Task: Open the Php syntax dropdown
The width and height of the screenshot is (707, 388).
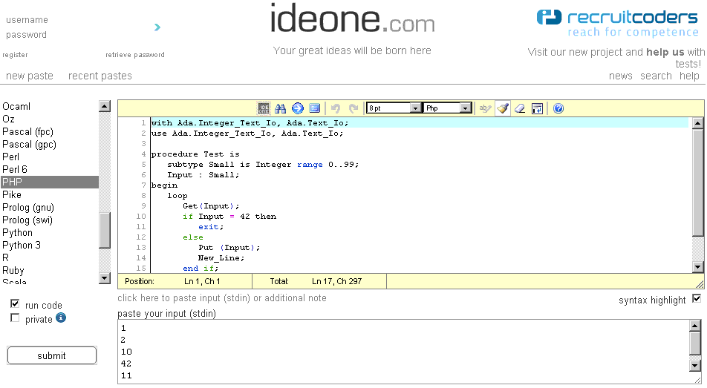Action: pyautogui.click(x=449, y=108)
